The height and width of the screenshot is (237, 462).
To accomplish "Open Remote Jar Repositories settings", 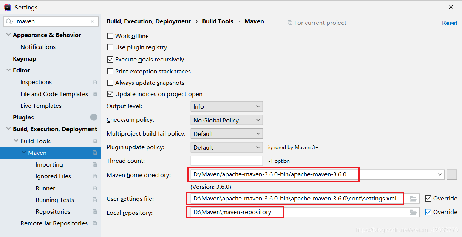I will (54, 223).
